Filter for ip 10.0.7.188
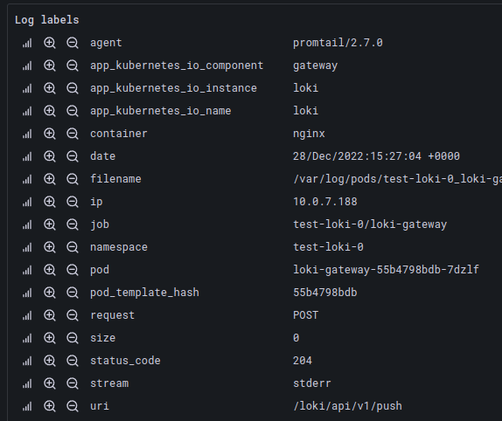 click(x=50, y=202)
